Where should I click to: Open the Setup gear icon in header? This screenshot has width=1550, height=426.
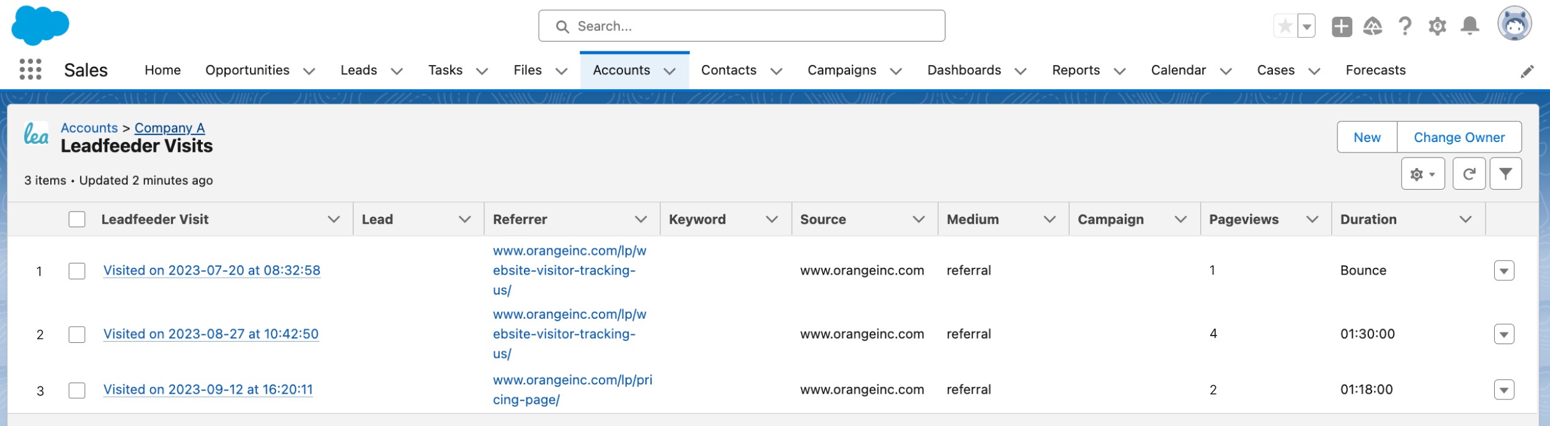pos(1437,26)
